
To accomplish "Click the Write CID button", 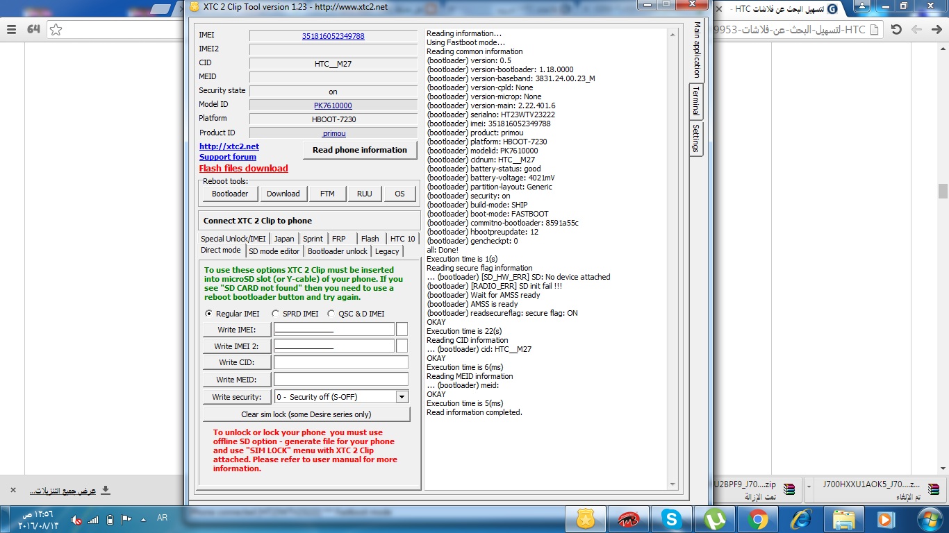I will tap(236, 362).
